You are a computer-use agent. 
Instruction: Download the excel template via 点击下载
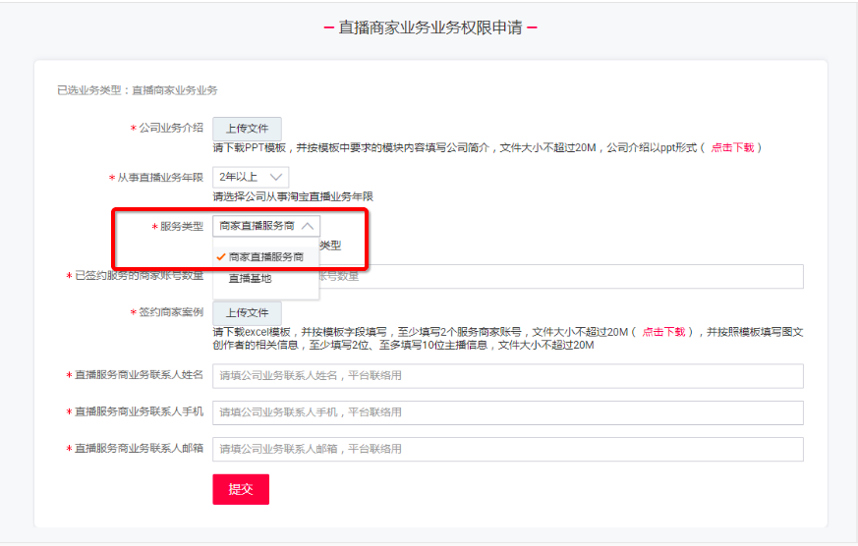(x=663, y=332)
